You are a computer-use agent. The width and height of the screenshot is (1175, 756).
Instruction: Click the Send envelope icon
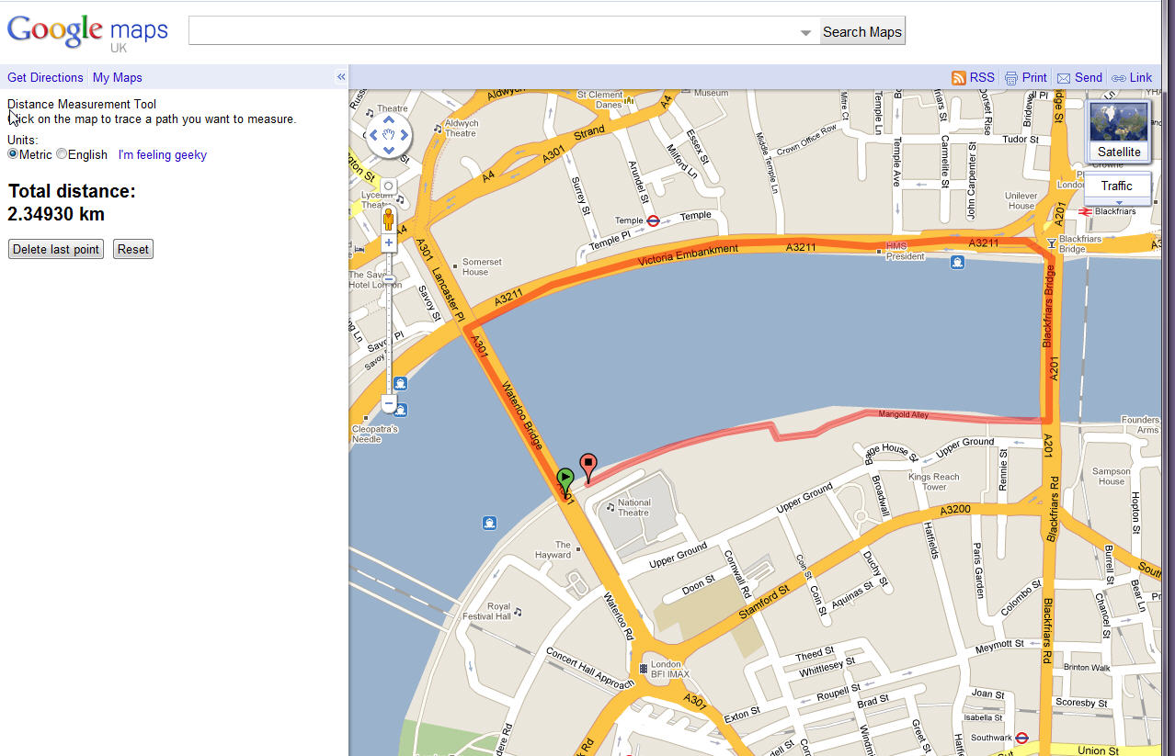pyautogui.click(x=1064, y=78)
